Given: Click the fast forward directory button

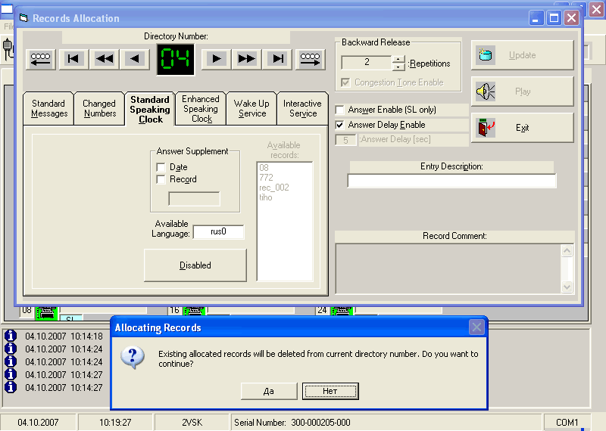Looking at the screenshot, I should pos(247,59).
